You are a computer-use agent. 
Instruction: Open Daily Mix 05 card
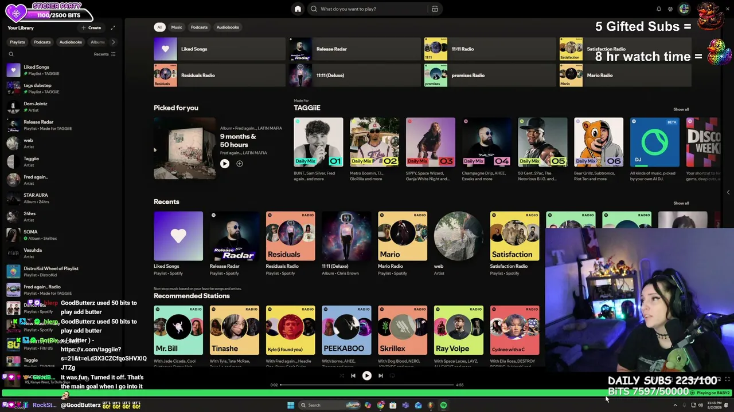[x=542, y=150]
